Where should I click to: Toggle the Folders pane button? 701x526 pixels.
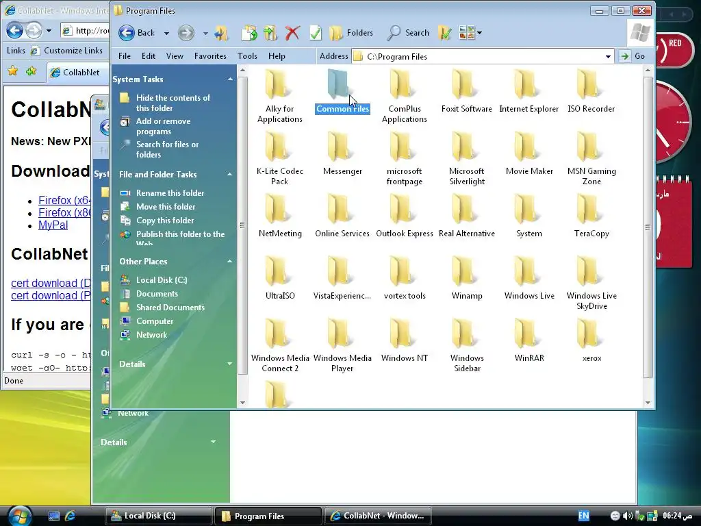(x=351, y=33)
